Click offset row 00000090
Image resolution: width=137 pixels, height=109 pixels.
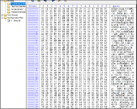pyautogui.click(x=33, y=29)
